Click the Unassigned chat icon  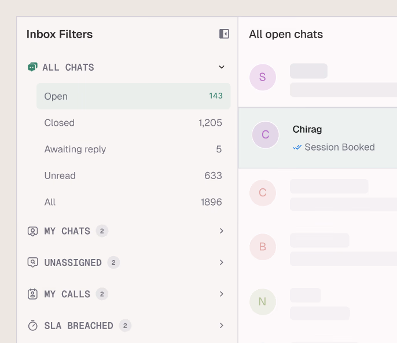click(33, 262)
